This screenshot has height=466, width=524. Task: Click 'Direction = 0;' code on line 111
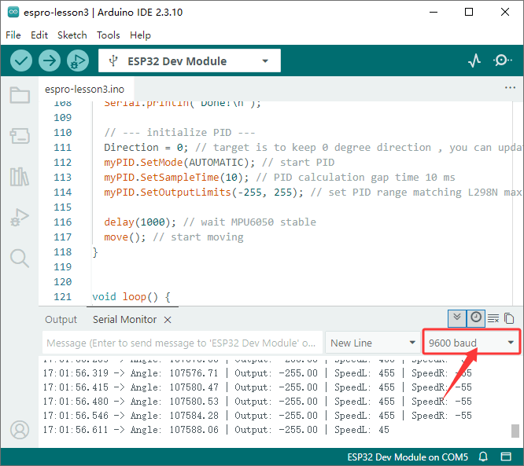[146, 147]
